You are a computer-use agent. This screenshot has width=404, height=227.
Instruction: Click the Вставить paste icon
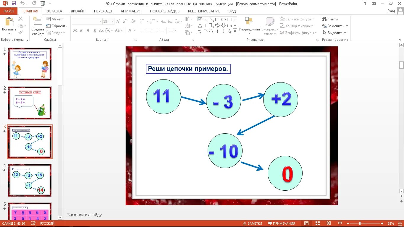pos(9,22)
